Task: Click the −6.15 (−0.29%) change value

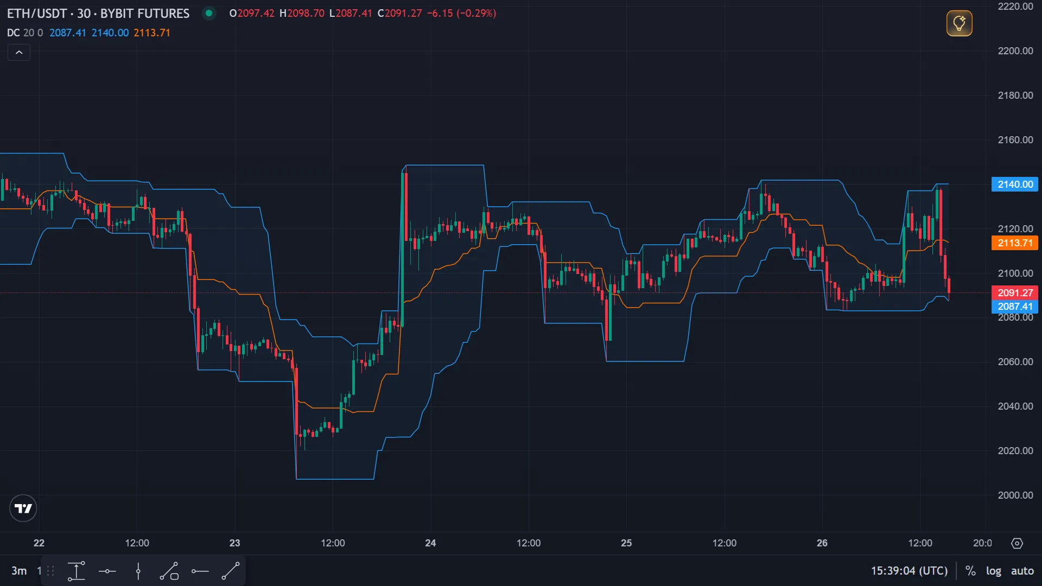Action: (461, 13)
